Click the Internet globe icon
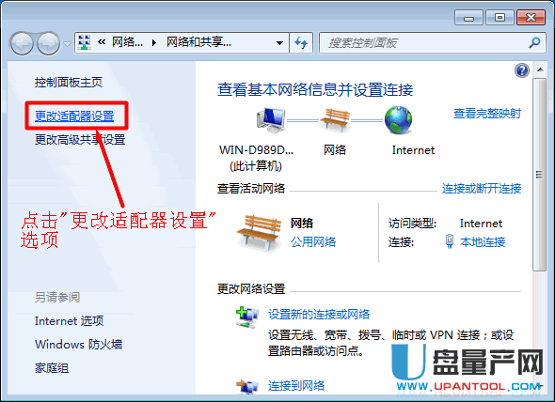This screenshot has height=402, width=555. click(398, 120)
